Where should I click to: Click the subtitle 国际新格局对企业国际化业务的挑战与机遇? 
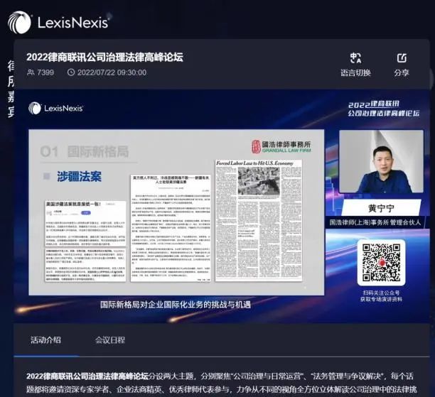click(x=176, y=305)
